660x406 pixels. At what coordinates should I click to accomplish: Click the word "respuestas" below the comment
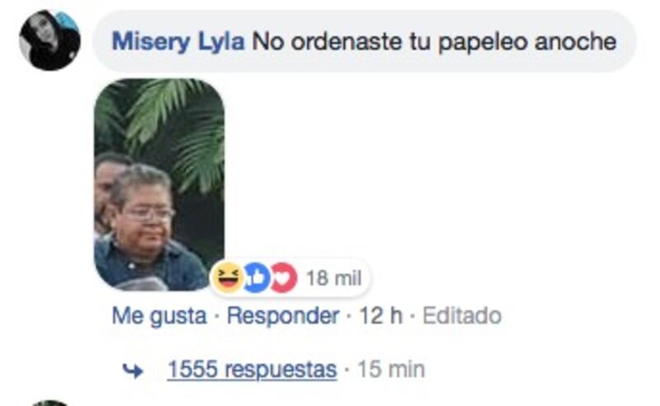[x=280, y=370]
